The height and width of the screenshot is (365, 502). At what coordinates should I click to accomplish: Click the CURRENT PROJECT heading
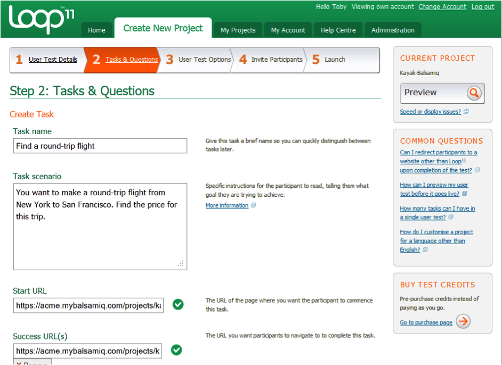click(x=438, y=58)
